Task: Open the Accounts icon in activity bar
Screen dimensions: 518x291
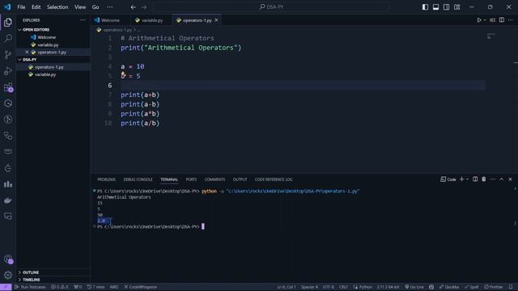Action: coord(8,259)
